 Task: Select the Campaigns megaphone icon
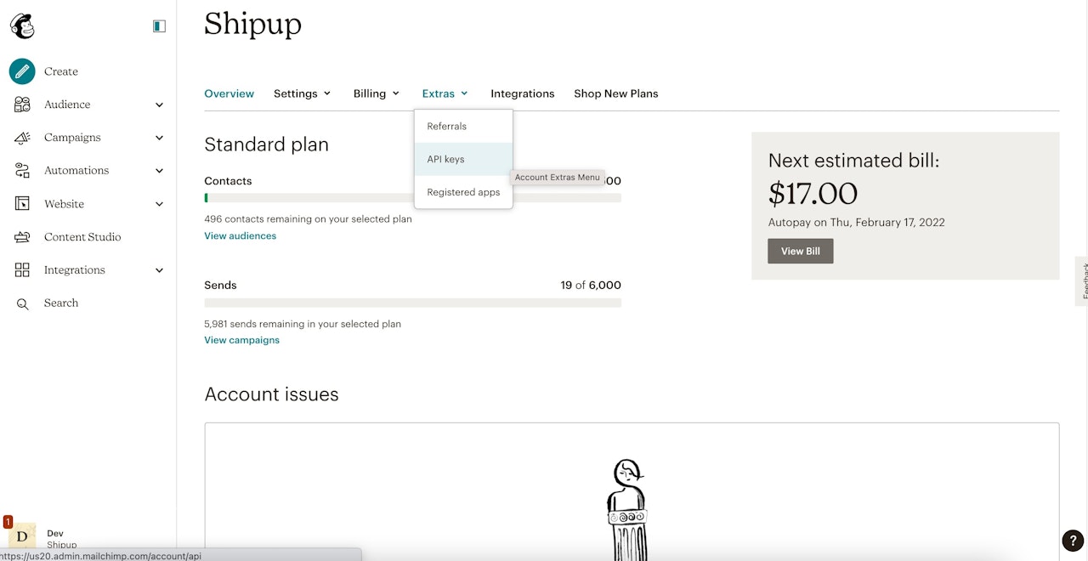tap(22, 138)
